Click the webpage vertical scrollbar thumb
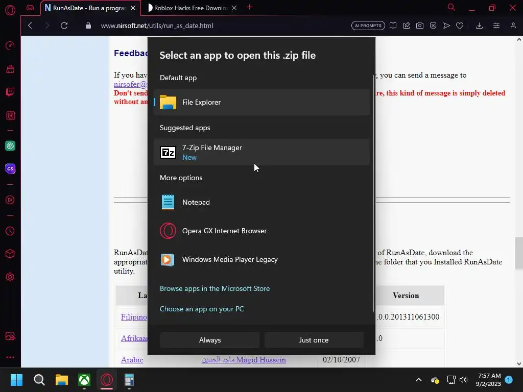This screenshot has height=392, width=523. 519,253
